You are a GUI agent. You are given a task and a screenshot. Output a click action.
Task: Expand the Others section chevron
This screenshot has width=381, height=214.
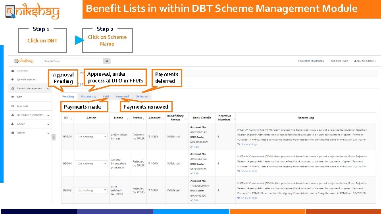point(48,133)
